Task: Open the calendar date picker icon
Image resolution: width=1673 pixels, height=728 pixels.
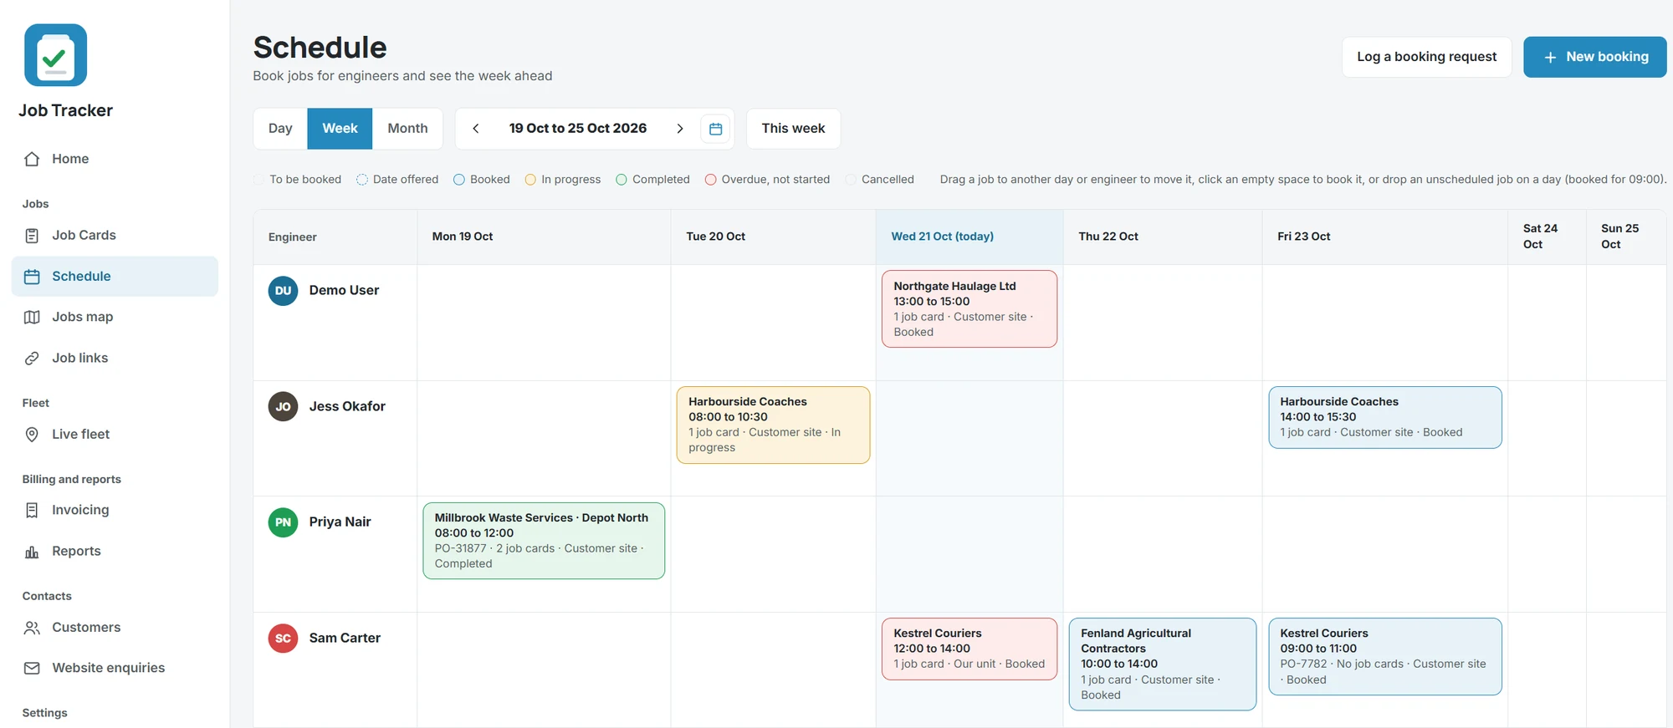Action: tap(715, 129)
